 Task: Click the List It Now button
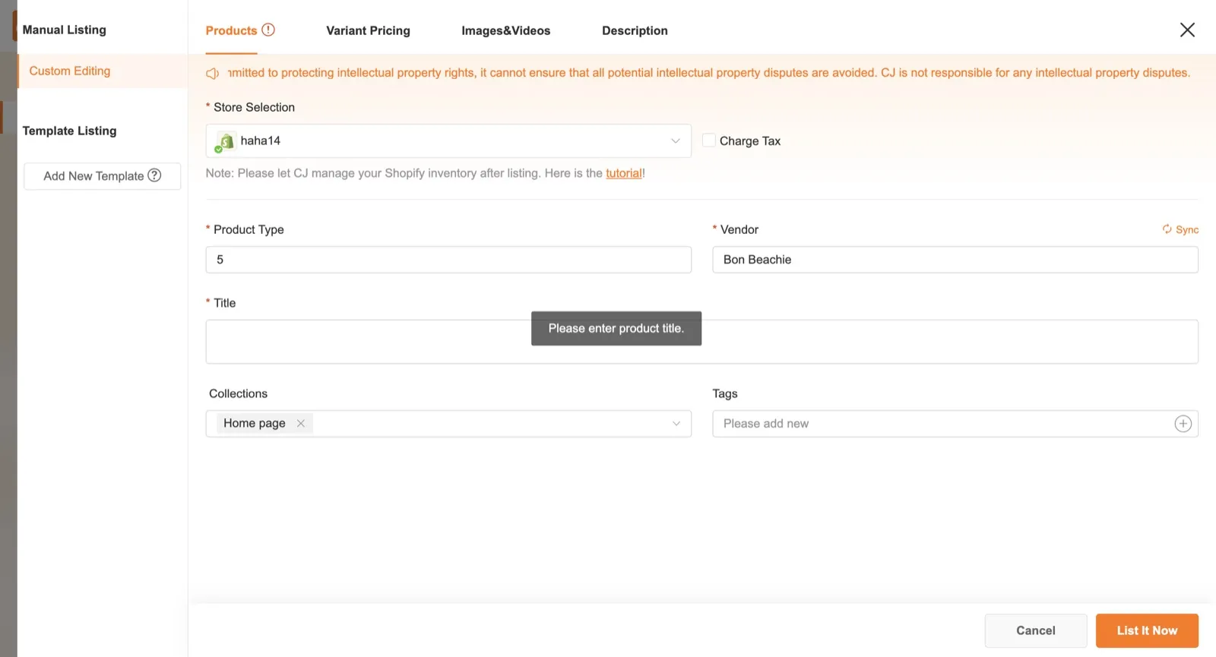pyautogui.click(x=1147, y=630)
